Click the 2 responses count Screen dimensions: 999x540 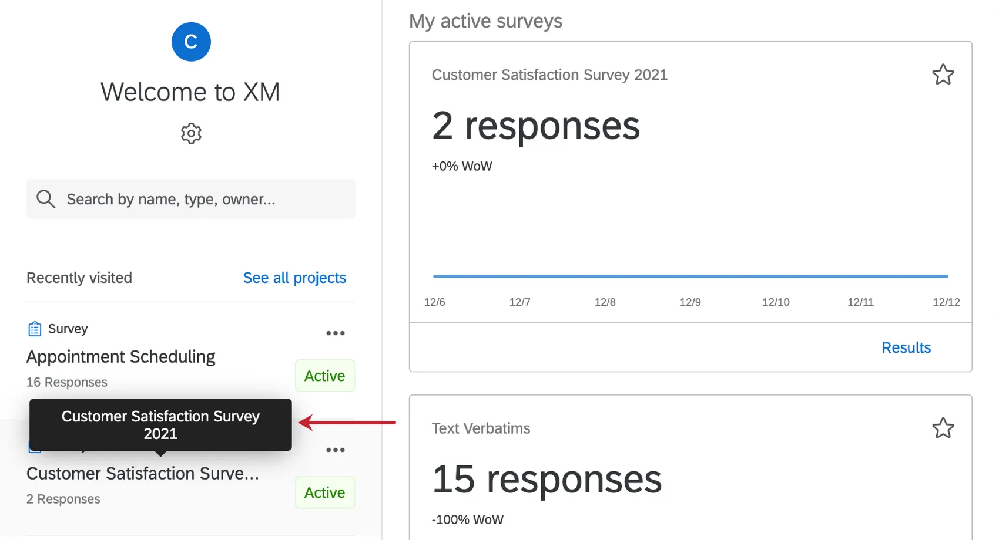535,126
